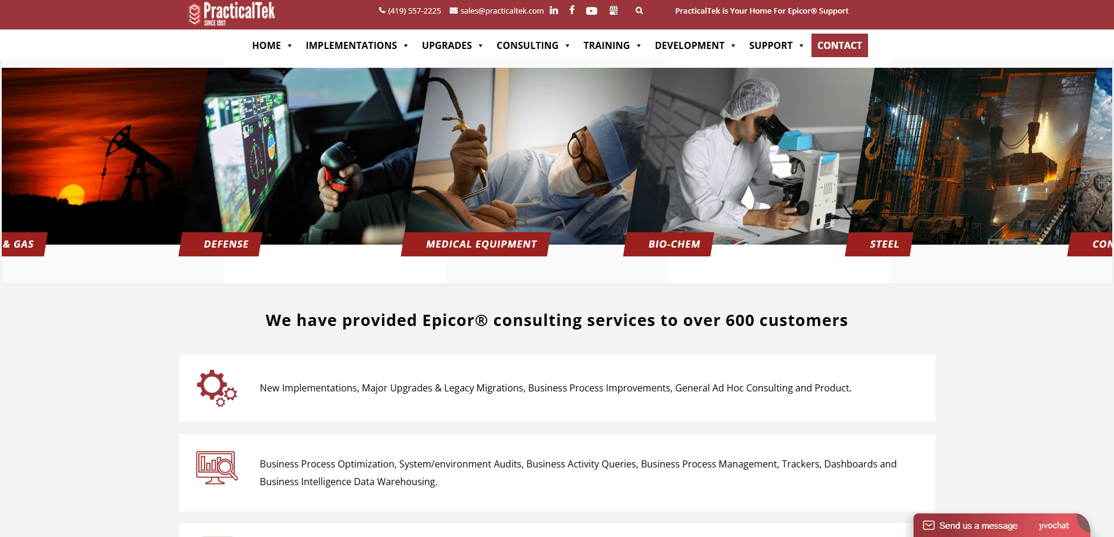The image size is (1114, 537).
Task: Open the Consulting dropdown
Action: click(533, 45)
